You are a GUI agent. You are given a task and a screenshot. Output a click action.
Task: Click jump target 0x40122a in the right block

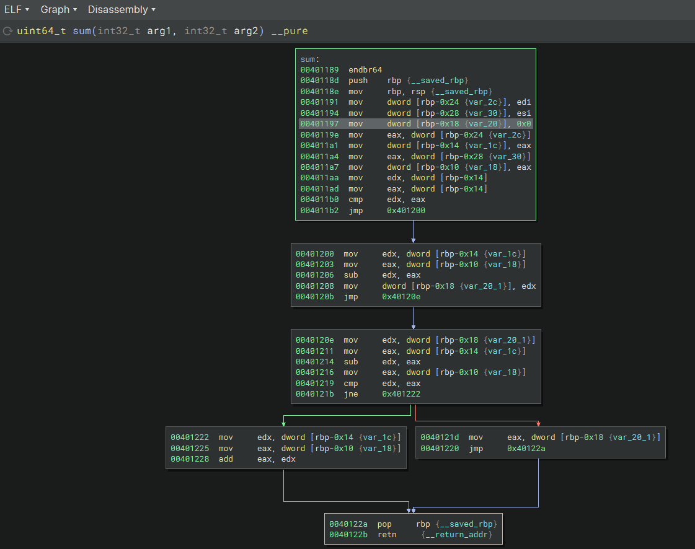[x=524, y=448]
